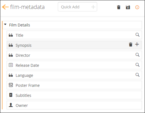Click the magnifier icon on Title row
Viewport: 145px width, 113px height.
138,35
